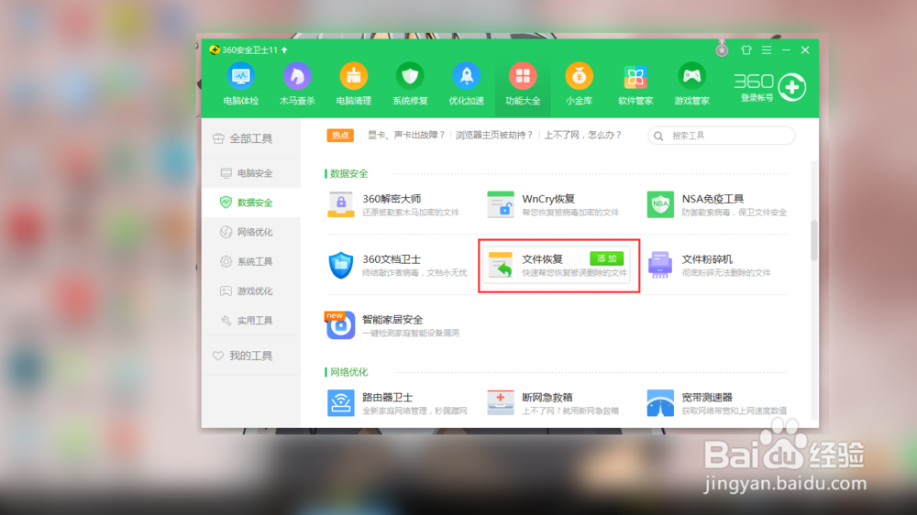Open 电脑清理 cleanup icon
The width and height of the screenshot is (917, 515).
click(353, 77)
